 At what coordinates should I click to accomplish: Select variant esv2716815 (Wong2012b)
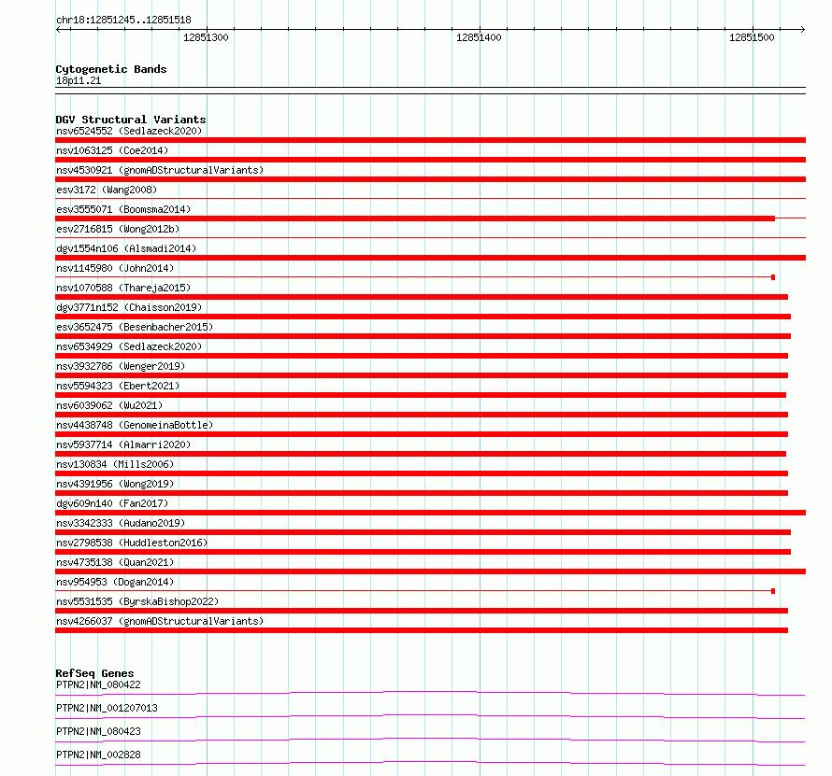[x=118, y=229]
